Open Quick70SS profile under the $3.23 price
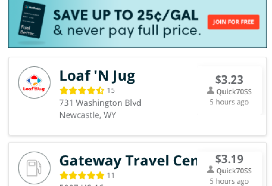 coord(234,91)
